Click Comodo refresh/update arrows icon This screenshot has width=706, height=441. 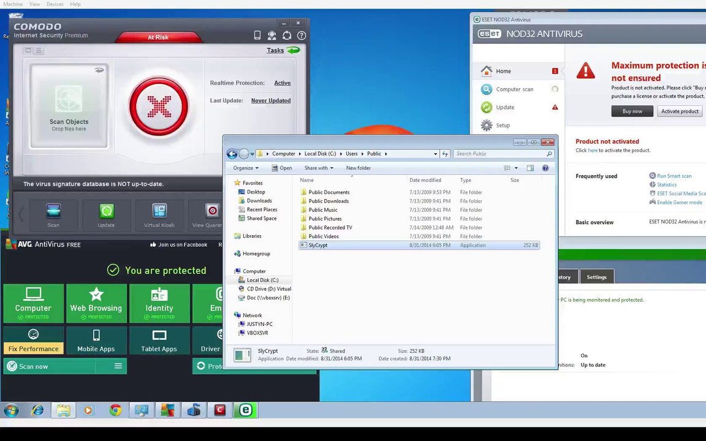pos(287,35)
